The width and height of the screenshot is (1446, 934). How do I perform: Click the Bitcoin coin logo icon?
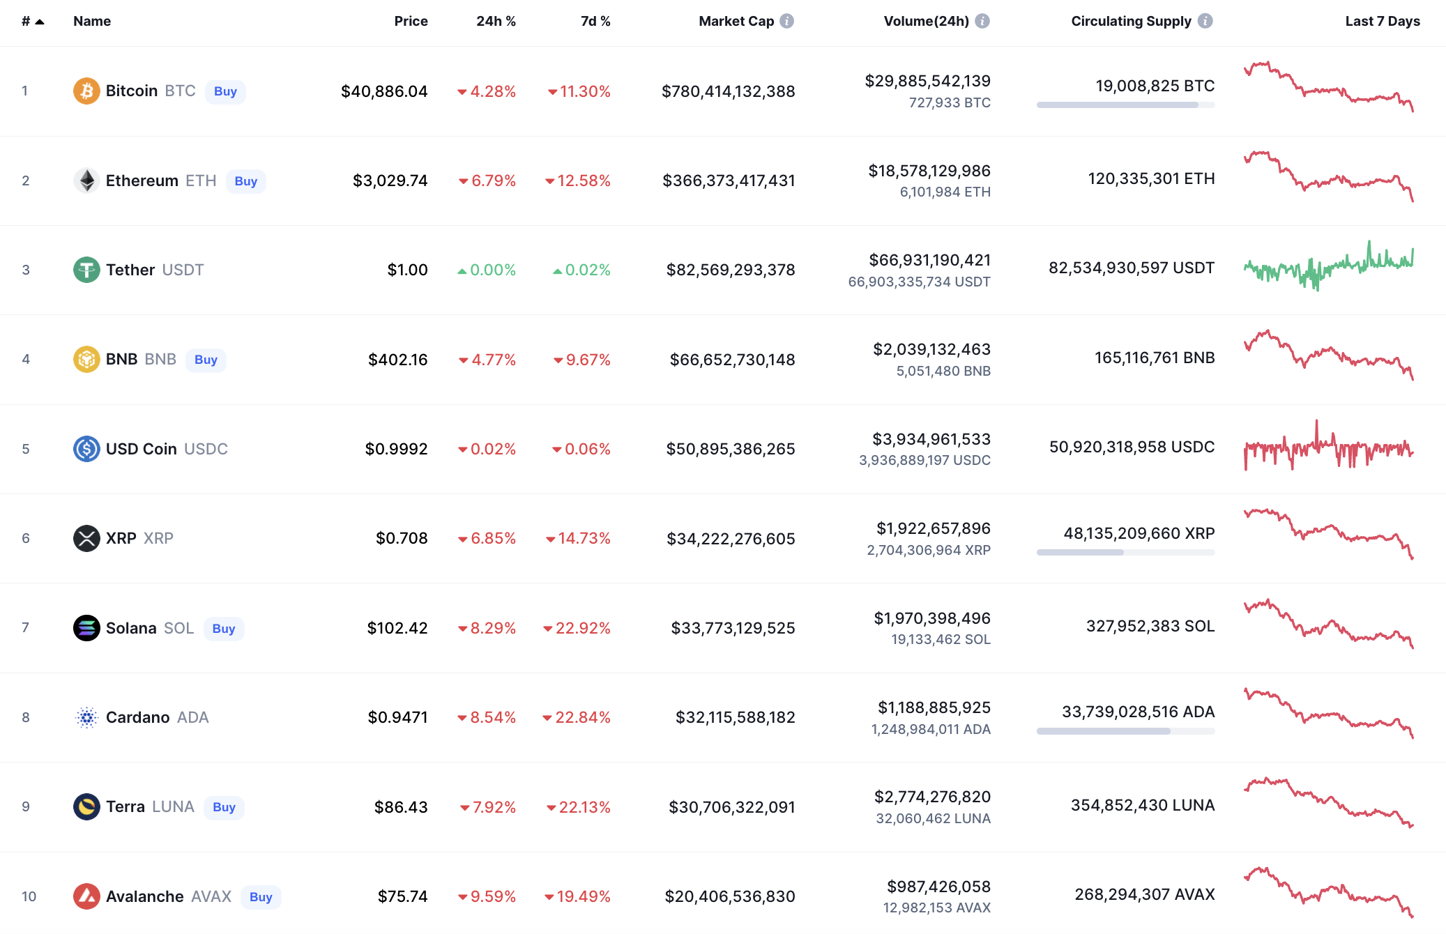pos(86,91)
